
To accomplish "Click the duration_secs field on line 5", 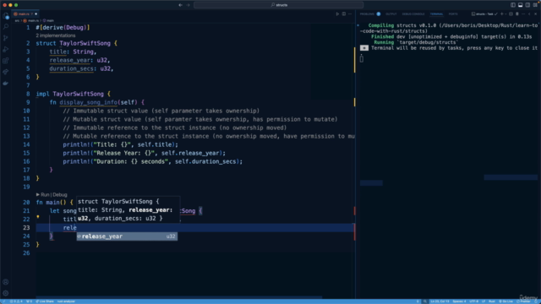I will pyautogui.click(x=71, y=68).
